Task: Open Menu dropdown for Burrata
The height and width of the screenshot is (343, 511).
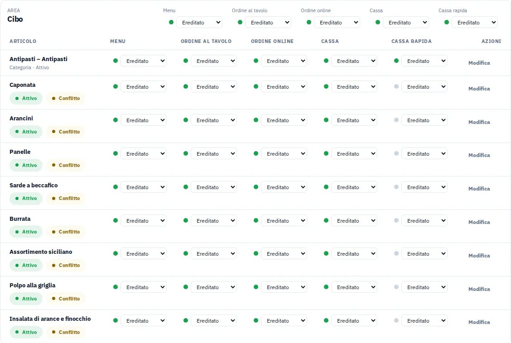Action: point(144,221)
